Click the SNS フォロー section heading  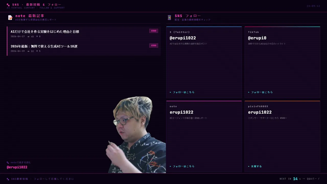(188, 16)
